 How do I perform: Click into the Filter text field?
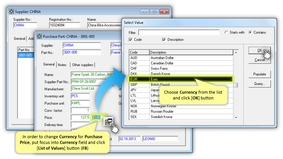179,33
